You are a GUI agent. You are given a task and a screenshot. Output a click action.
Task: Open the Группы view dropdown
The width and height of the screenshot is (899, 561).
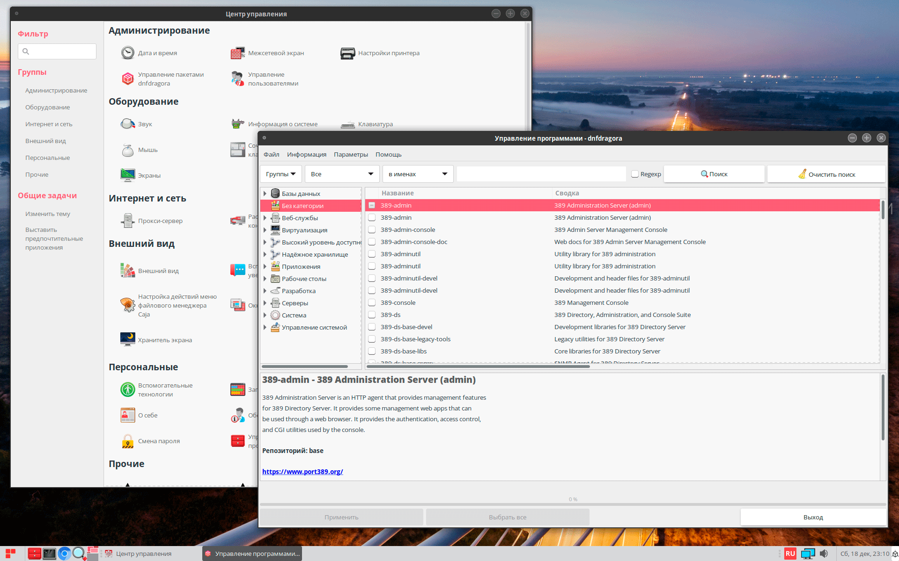click(x=281, y=174)
